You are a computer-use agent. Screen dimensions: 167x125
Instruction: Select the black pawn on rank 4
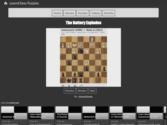[x=75, y=57]
